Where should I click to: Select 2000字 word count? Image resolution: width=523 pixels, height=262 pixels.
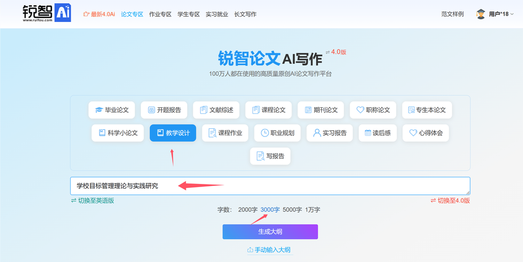tap(248, 210)
